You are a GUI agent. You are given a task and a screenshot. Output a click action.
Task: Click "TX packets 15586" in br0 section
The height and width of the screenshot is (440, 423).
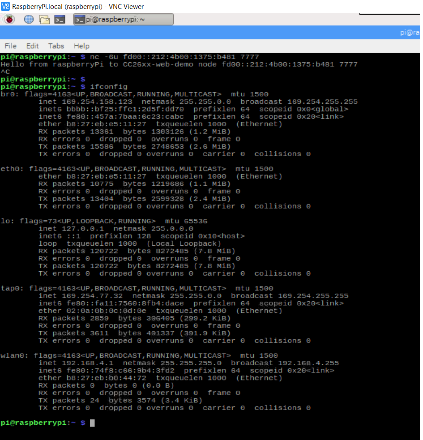(76, 146)
